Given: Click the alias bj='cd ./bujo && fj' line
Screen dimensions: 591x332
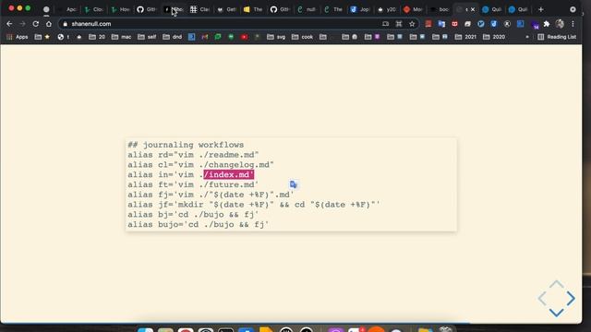Looking at the screenshot, I should click(193, 215).
